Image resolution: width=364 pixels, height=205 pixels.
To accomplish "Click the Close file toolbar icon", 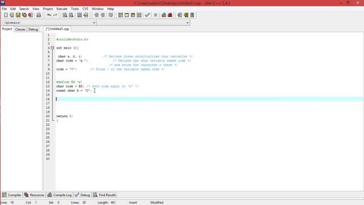I will 30,15.
